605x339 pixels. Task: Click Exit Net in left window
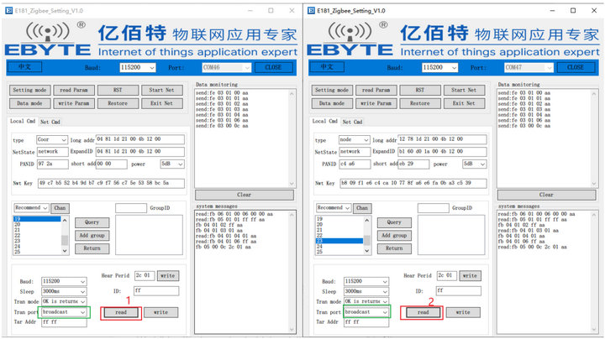[161, 103]
